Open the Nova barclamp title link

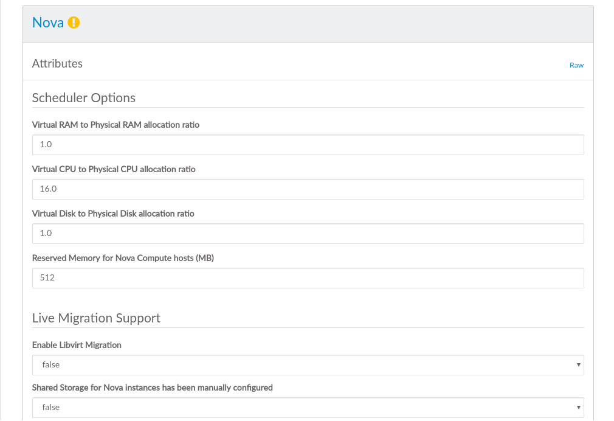click(48, 23)
